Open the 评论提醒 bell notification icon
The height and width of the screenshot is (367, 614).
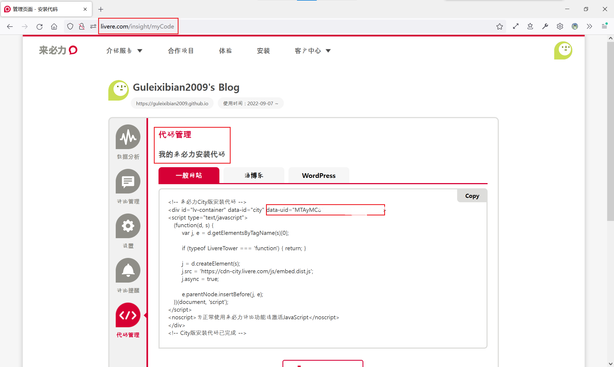(x=128, y=270)
